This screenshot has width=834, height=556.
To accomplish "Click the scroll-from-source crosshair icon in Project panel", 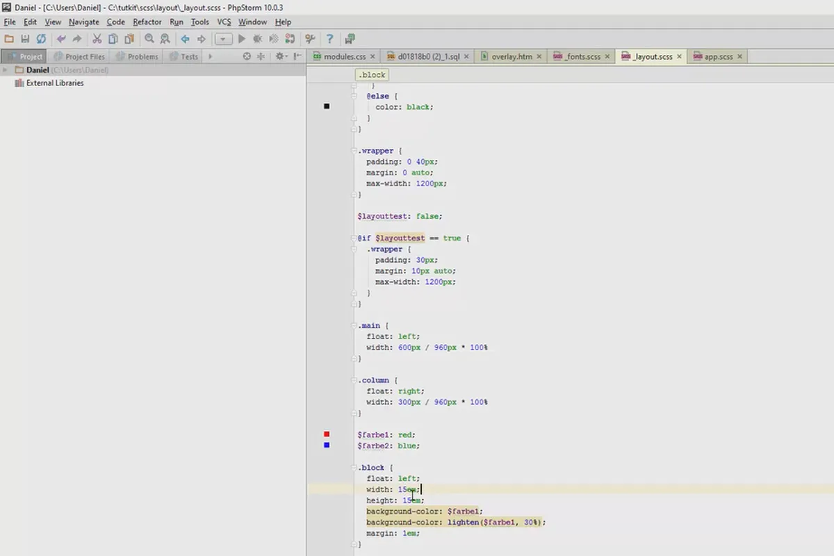I will [247, 56].
